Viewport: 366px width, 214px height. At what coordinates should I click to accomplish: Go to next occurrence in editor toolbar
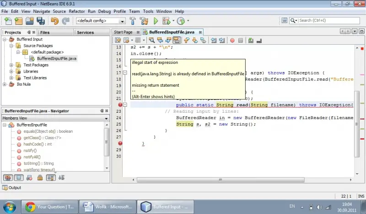(168, 40)
